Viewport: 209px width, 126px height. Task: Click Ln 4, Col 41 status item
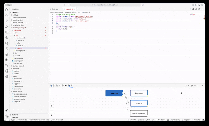(132, 120)
